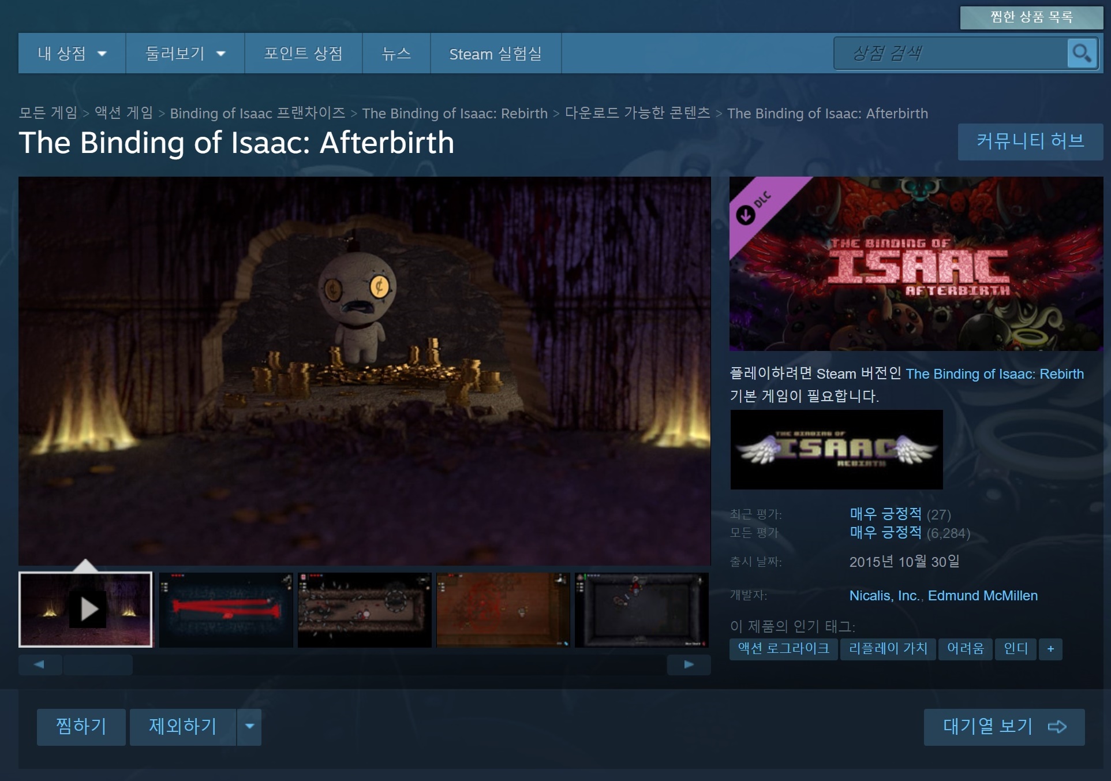This screenshot has height=781, width=1111.
Task: Open the 뉴스 menu item
Action: click(396, 54)
